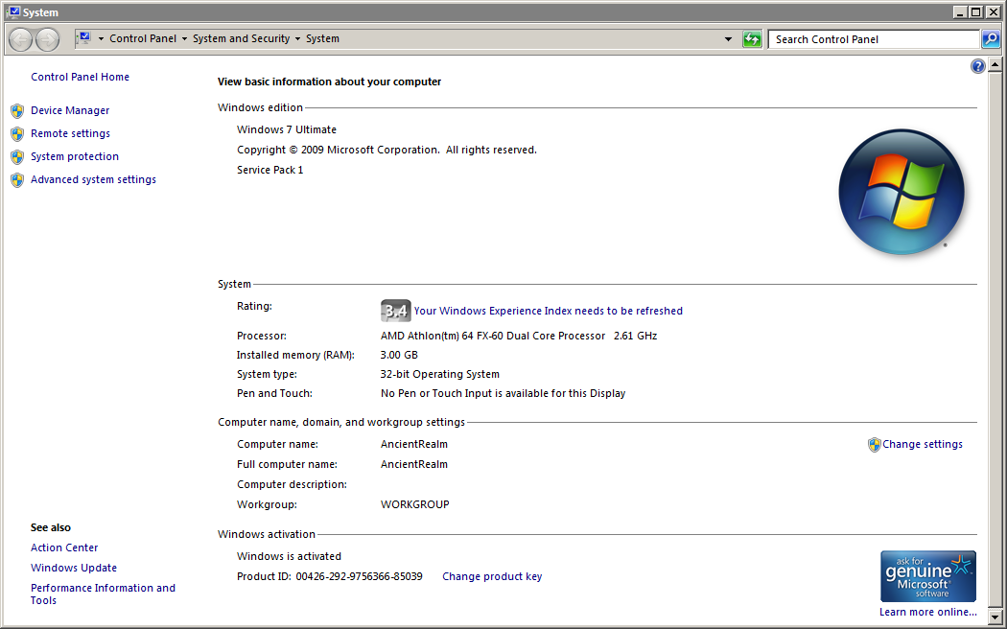Screen dimensions: 1007x629
Task: Click the scrollbar down arrow
Action: [995, 617]
